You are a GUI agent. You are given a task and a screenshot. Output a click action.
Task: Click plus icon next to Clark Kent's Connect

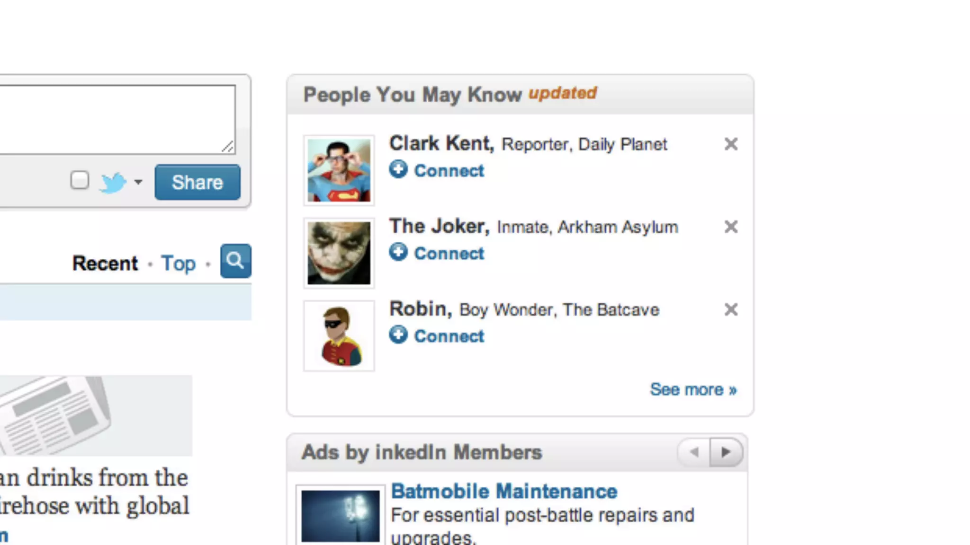398,169
